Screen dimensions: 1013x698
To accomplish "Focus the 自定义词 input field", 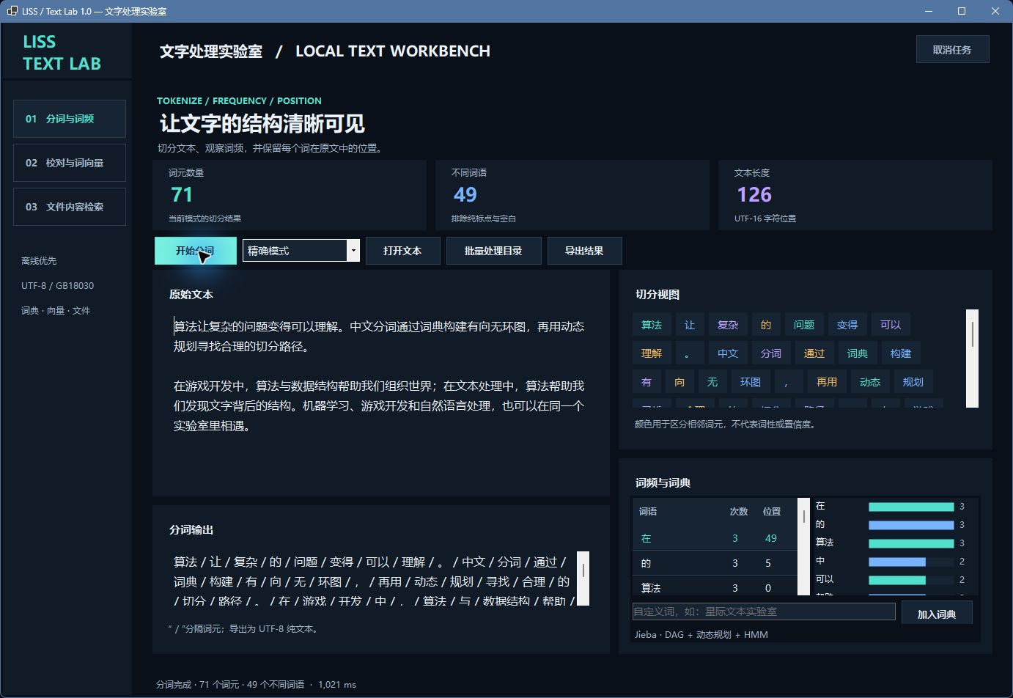I will tap(764, 611).
